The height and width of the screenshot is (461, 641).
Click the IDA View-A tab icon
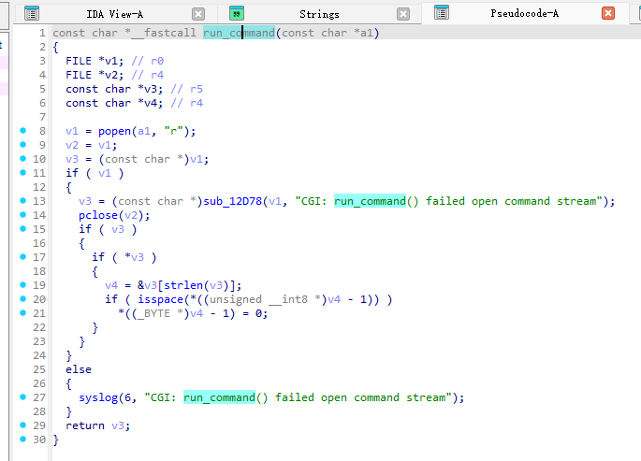point(32,14)
